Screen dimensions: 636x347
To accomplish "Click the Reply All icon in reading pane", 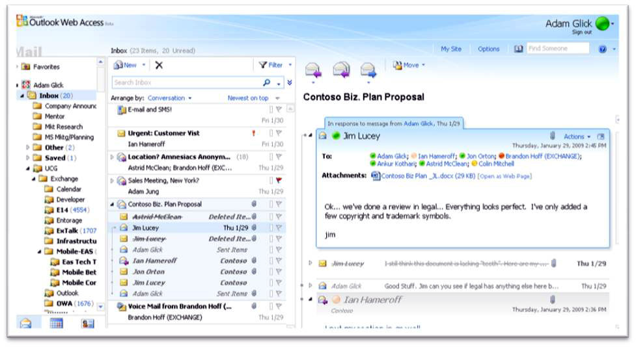I will (341, 70).
